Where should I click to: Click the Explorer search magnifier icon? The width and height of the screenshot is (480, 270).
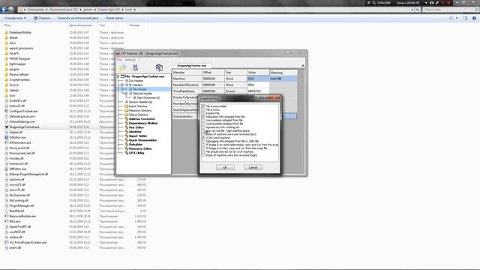point(476,10)
